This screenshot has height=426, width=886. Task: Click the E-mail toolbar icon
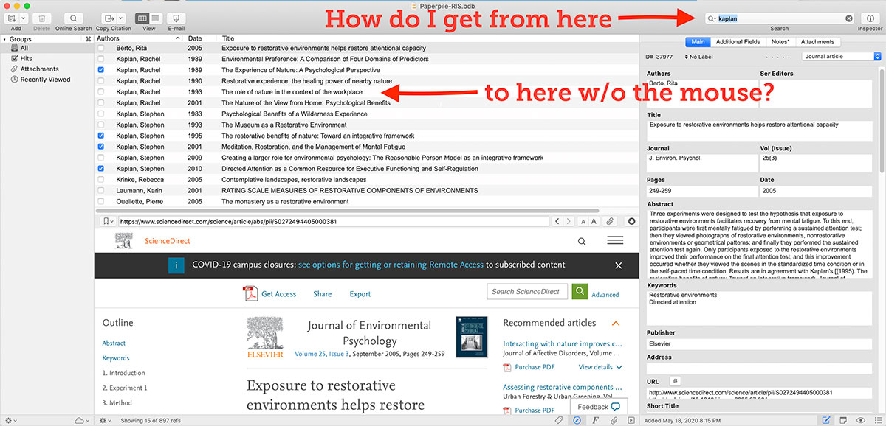coord(176,18)
